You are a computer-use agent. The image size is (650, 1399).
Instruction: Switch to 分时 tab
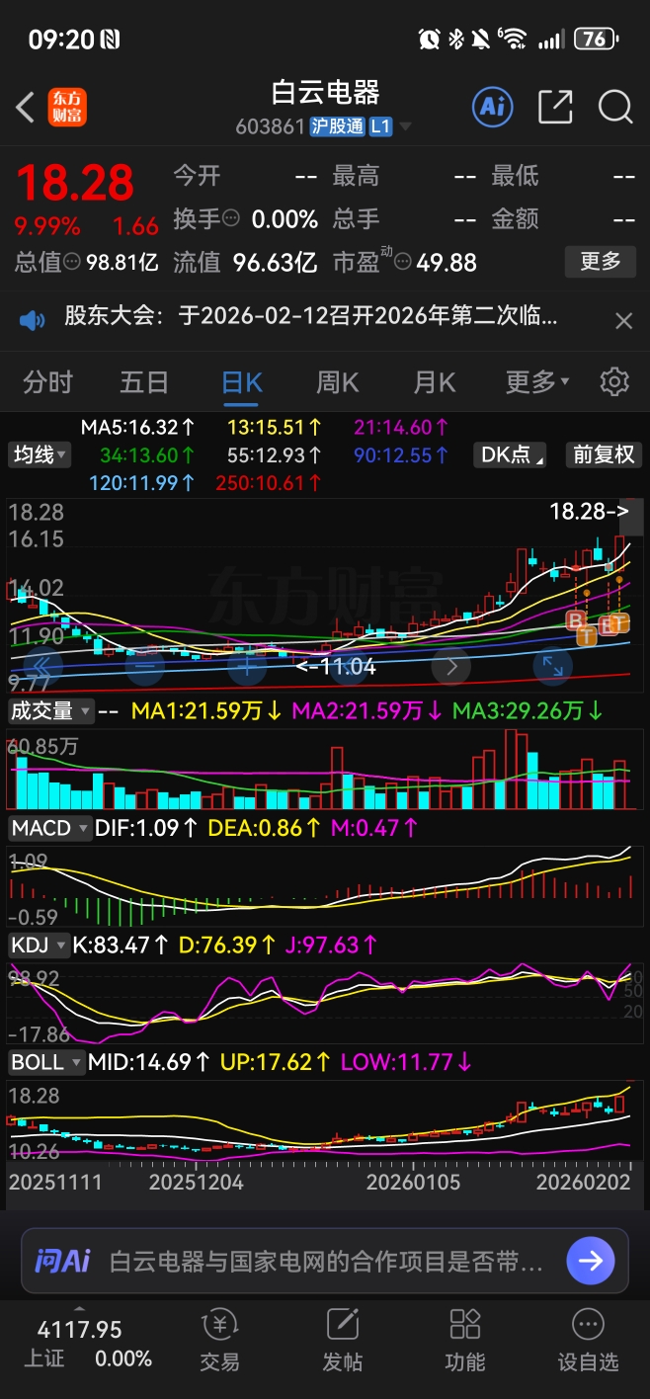tap(48, 381)
